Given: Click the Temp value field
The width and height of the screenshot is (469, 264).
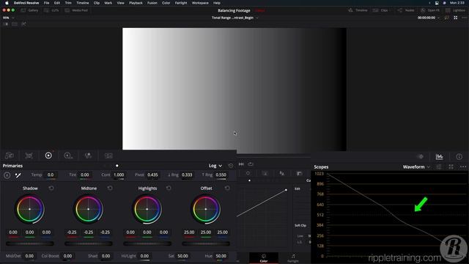Looking at the screenshot, I should [51, 175].
